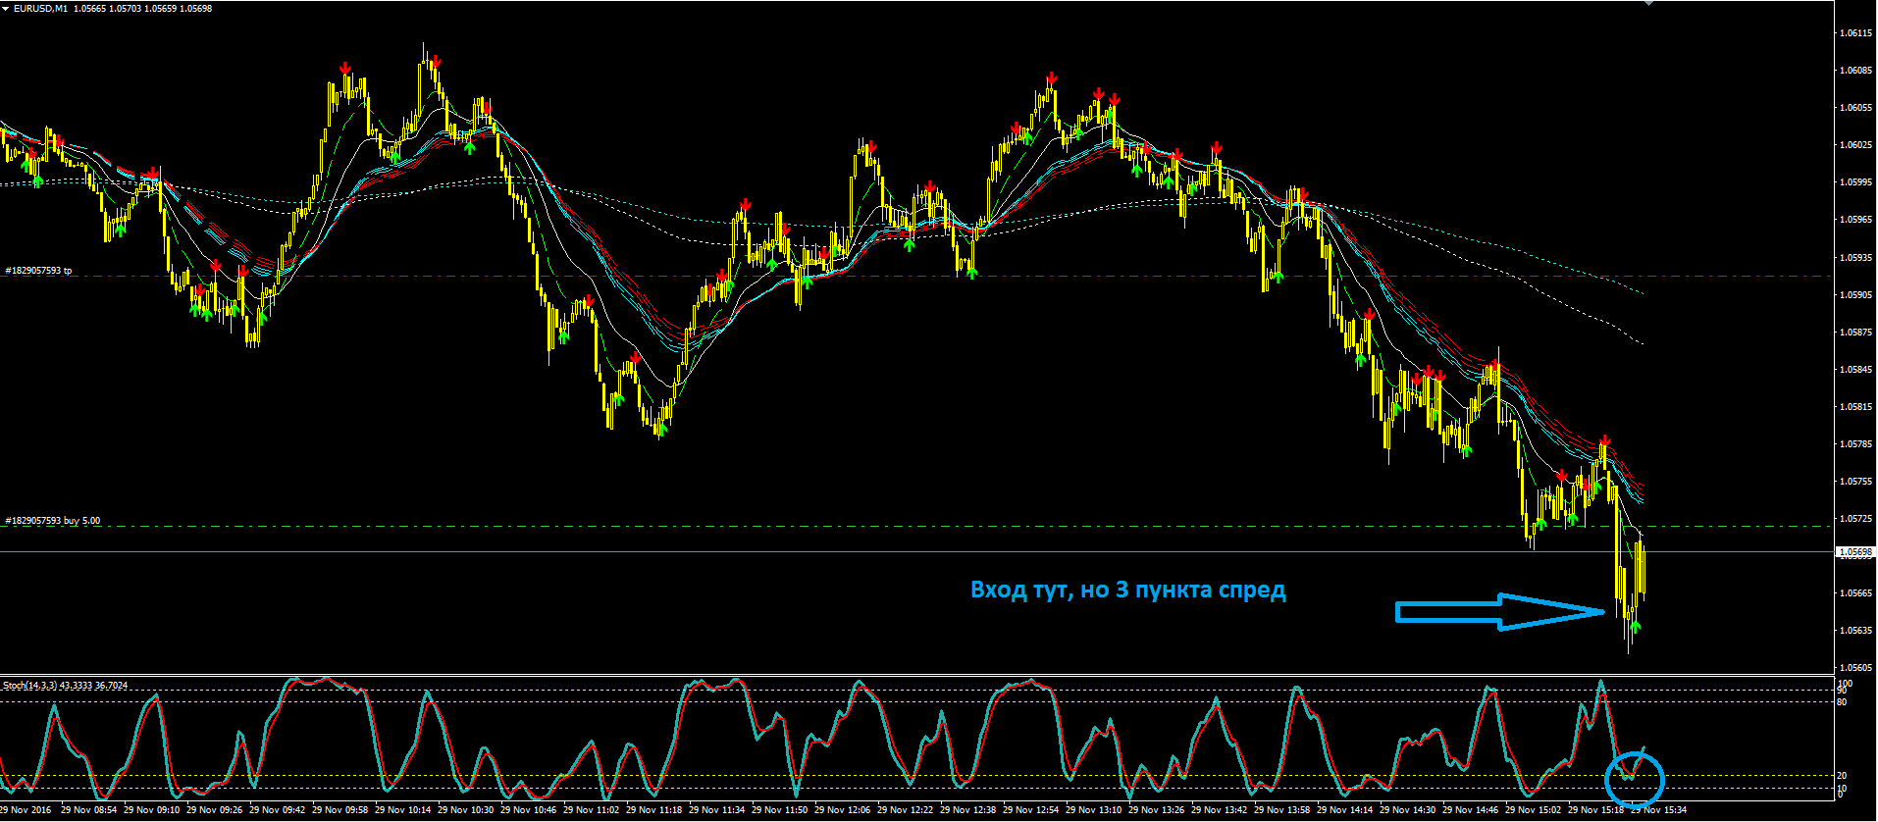This screenshot has width=1878, height=822.
Task: Open the triangle menu beside EURUSD,M1
Action: tap(6, 9)
